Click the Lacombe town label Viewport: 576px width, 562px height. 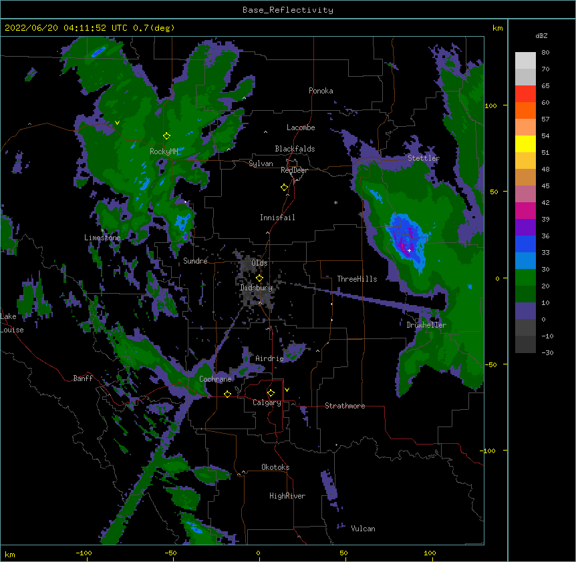301,127
